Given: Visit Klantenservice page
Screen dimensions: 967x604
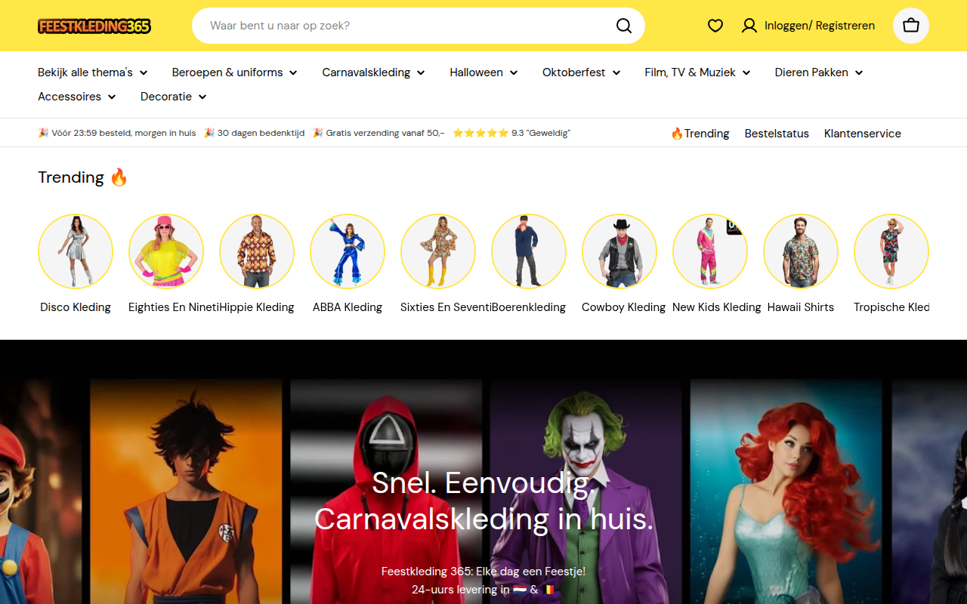Looking at the screenshot, I should click(x=863, y=134).
